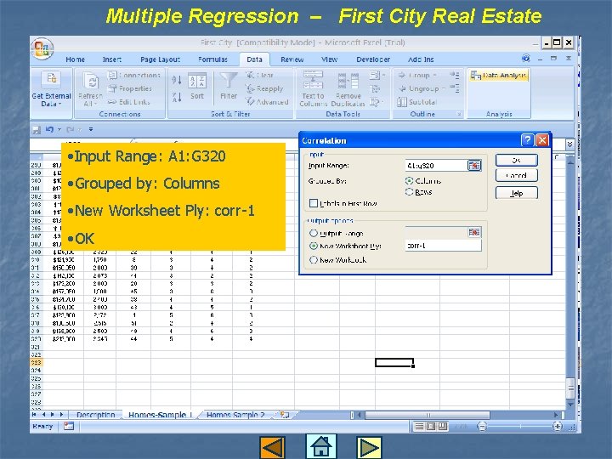The height and width of the screenshot is (459, 612).
Task: Customize Quick Access Toolbar dropdown
Action: [91, 129]
